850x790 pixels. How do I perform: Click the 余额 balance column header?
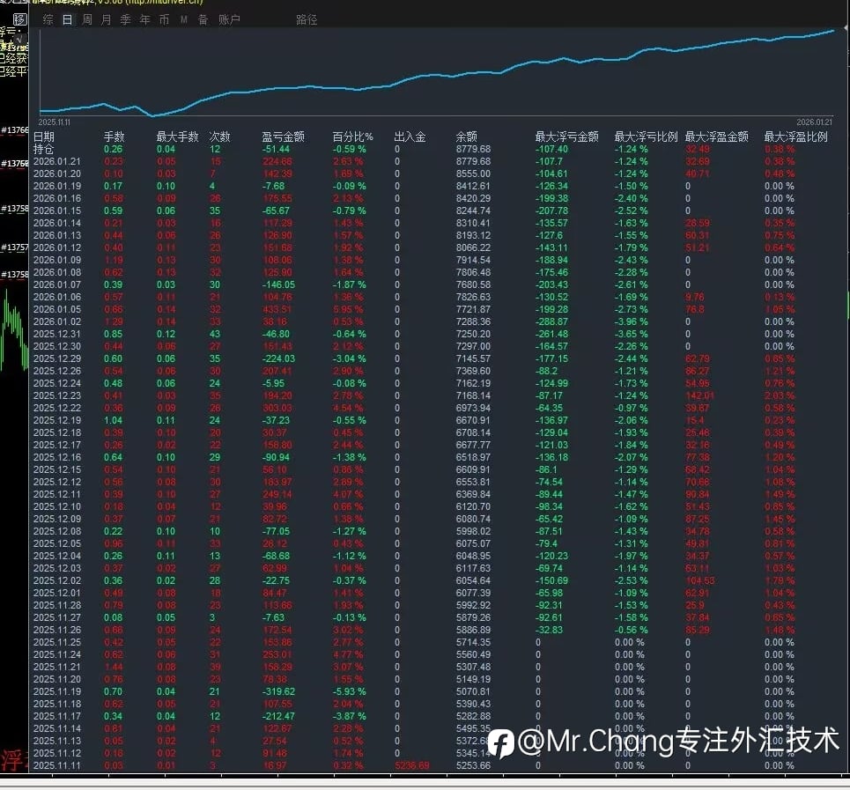point(466,137)
